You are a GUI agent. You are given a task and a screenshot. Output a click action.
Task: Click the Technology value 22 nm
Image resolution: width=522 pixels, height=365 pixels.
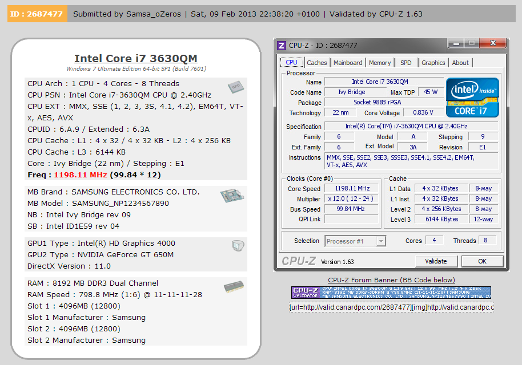(340, 113)
